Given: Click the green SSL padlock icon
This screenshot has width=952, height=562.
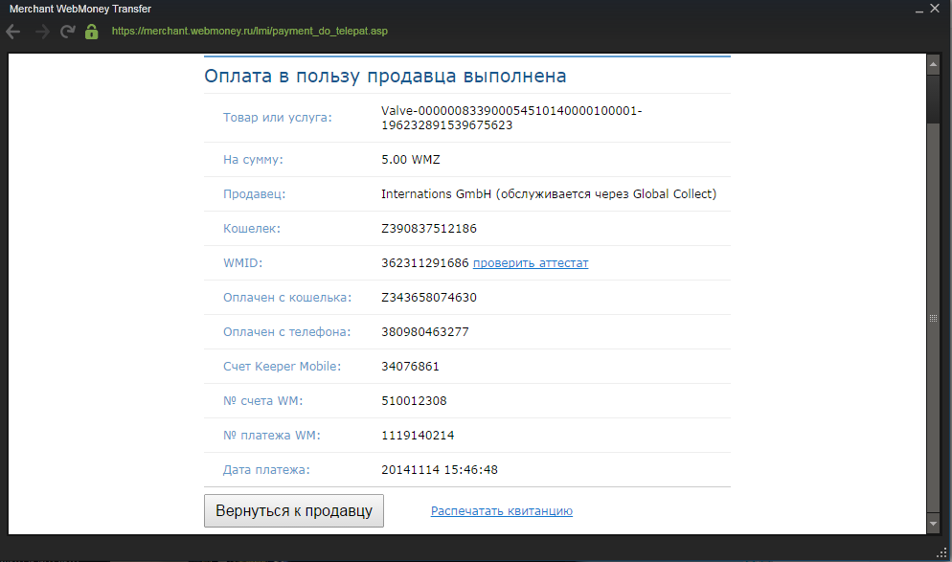Looking at the screenshot, I should (x=92, y=32).
